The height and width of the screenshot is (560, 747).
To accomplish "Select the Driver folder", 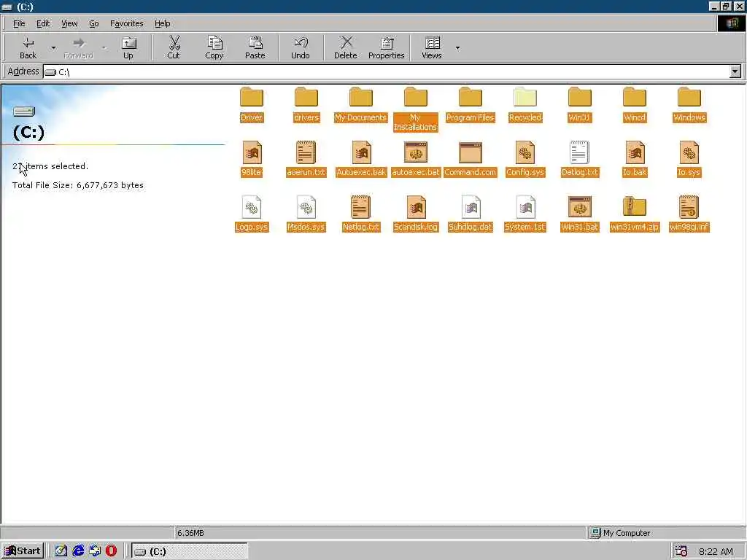I will pyautogui.click(x=252, y=105).
